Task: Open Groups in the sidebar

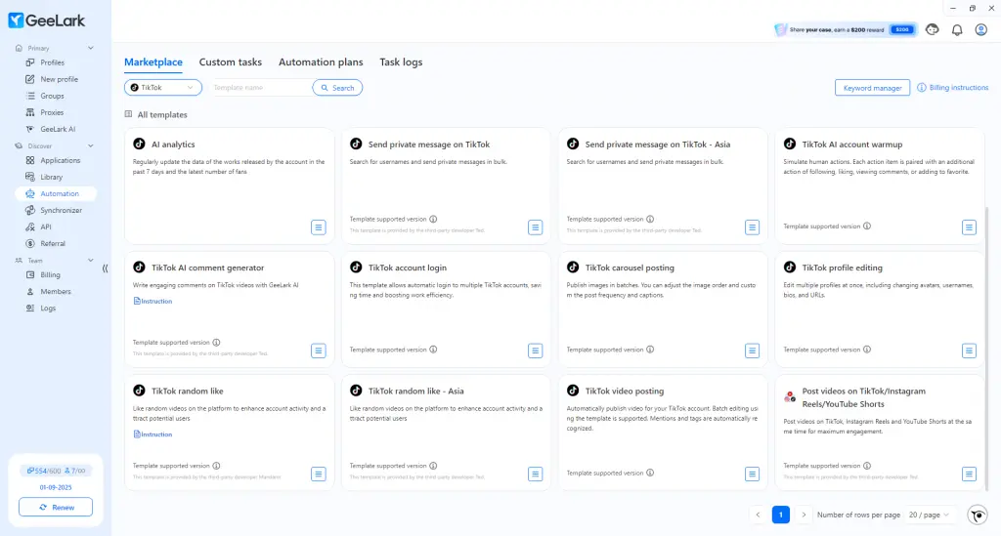Action: point(55,96)
